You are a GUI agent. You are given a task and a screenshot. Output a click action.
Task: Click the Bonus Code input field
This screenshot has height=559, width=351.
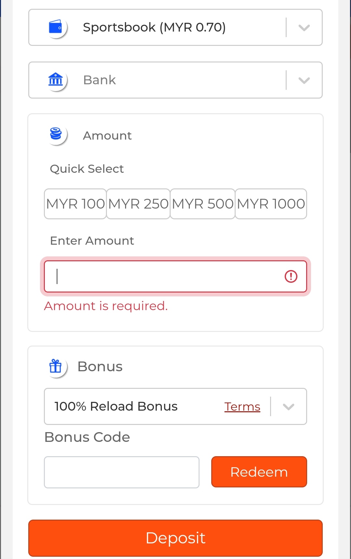(122, 472)
